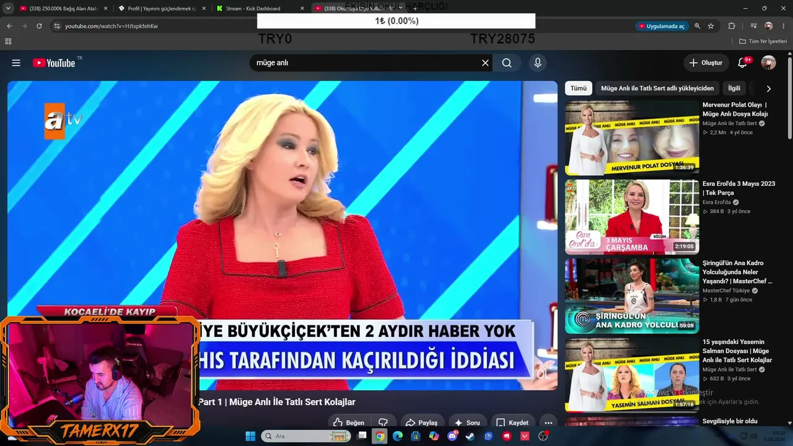
Task: Share the video with Paylaş
Action: point(421,422)
